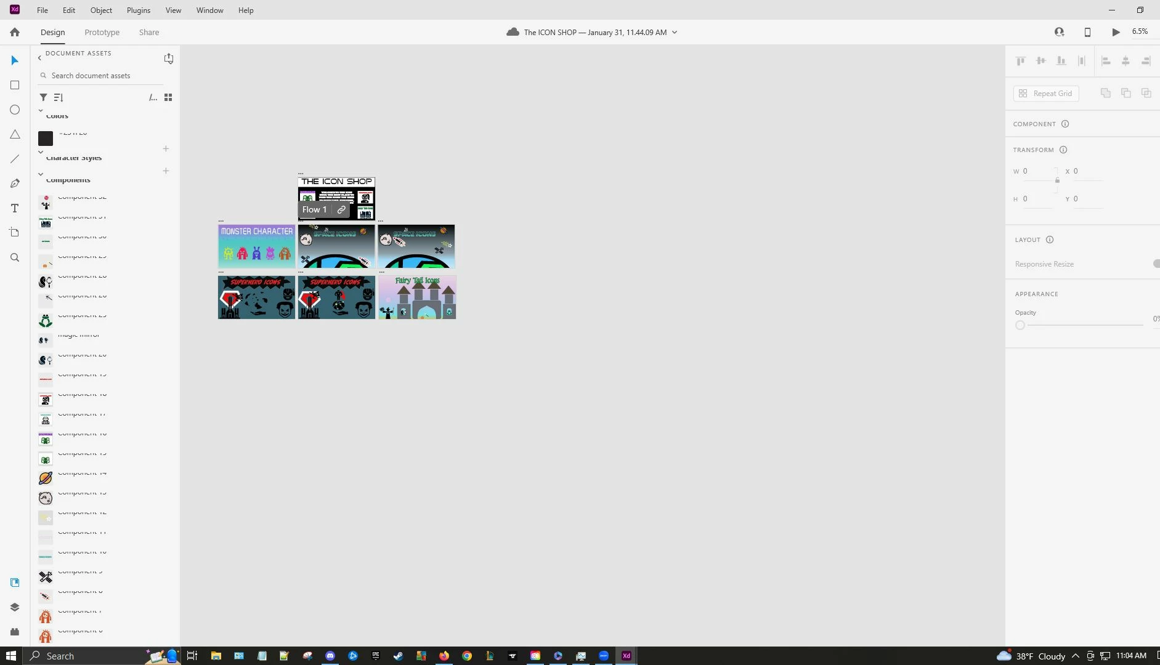Toggle the aspect ratio lock
1160x665 pixels.
coord(1057,180)
